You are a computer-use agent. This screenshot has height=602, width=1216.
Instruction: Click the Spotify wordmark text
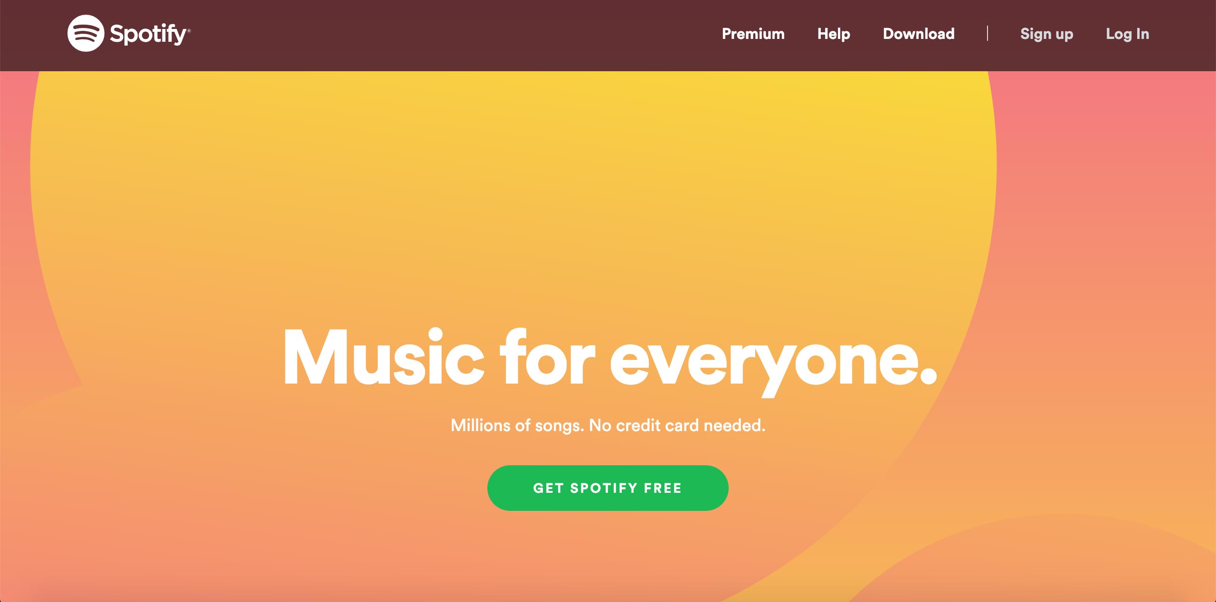click(x=148, y=34)
